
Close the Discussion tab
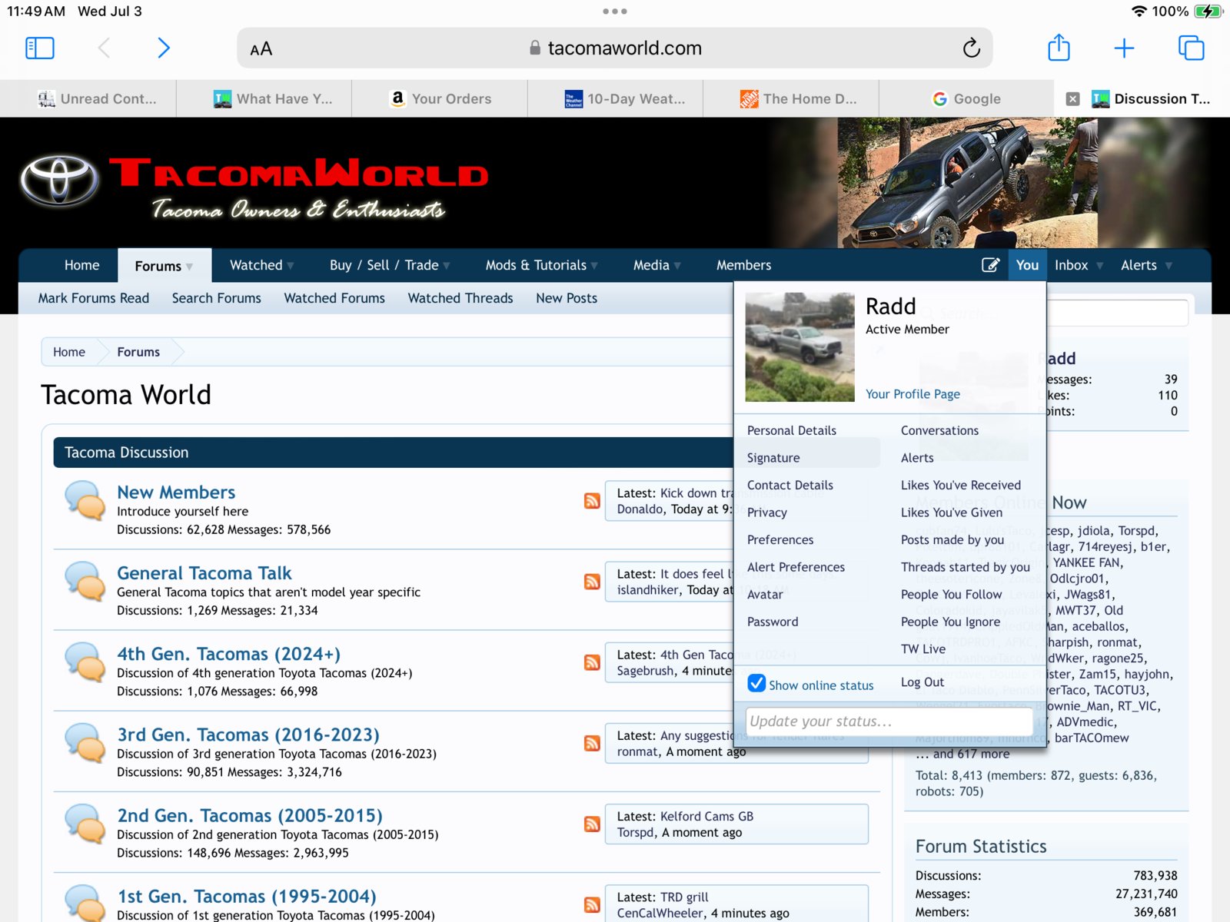point(1072,99)
